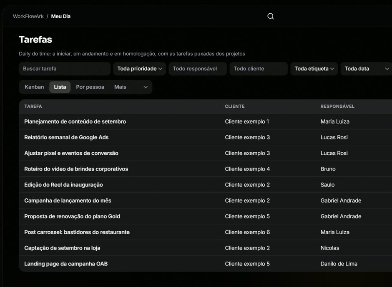392x287 pixels.
Task: Open task Captação de setembro na loja
Action: point(62,248)
